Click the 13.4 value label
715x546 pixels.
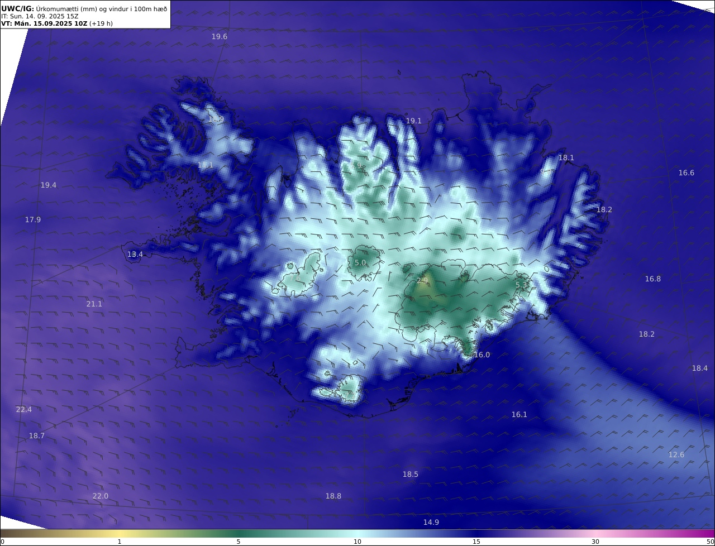[135, 255]
